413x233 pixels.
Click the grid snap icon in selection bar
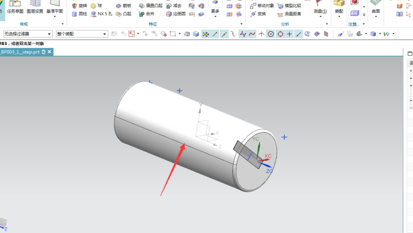click(x=326, y=34)
